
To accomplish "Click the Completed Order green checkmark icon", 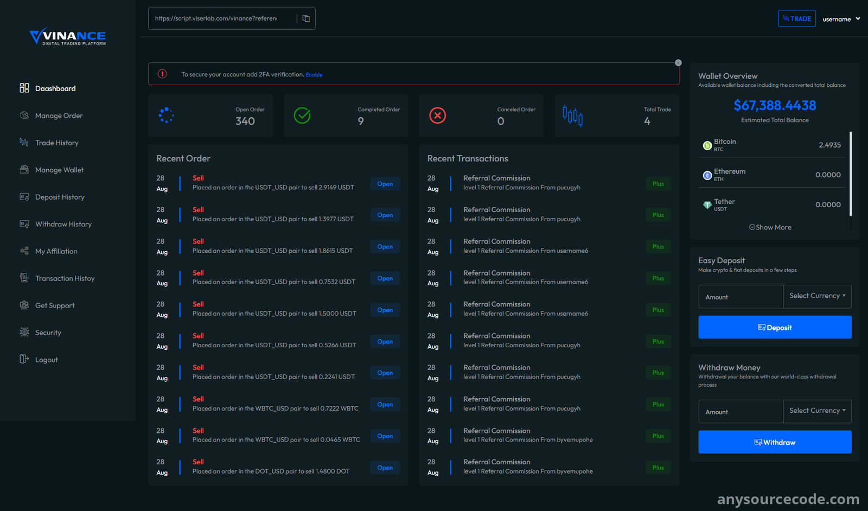I will (302, 115).
